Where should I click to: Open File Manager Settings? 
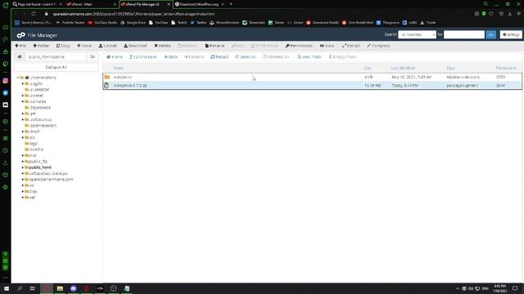click(x=511, y=34)
